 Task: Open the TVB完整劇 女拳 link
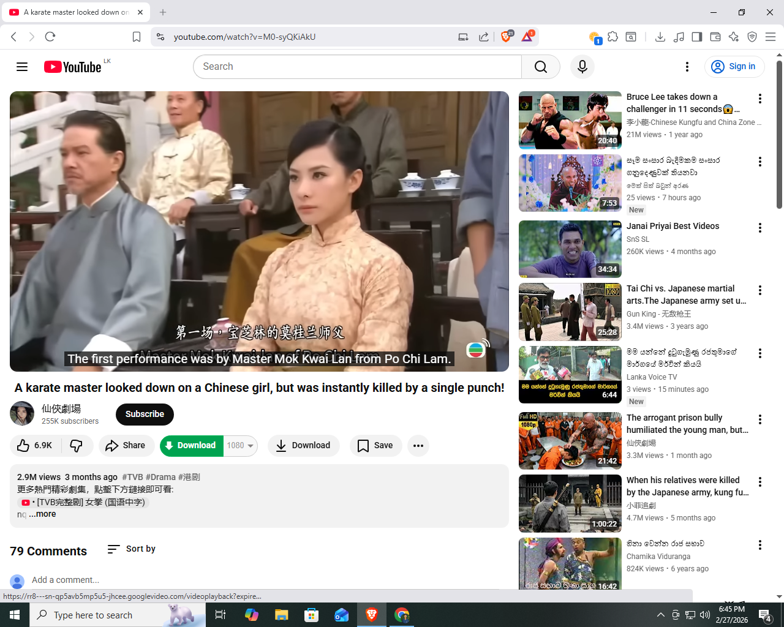pyautogui.click(x=84, y=502)
